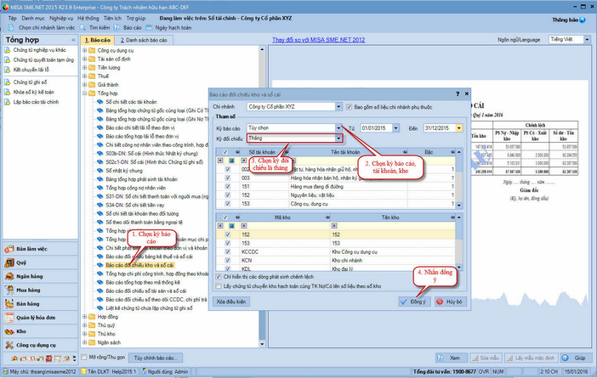Image resolution: width=597 pixels, height=378 pixels.
Task: Select Báo cáo đối chiếu kho và sổ cái
Action: (139, 265)
